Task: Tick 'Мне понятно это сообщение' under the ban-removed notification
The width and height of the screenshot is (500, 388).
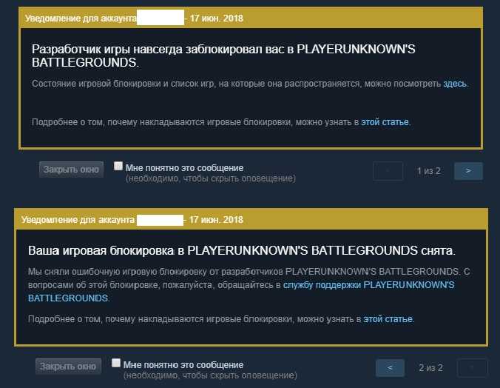Action: (x=116, y=363)
